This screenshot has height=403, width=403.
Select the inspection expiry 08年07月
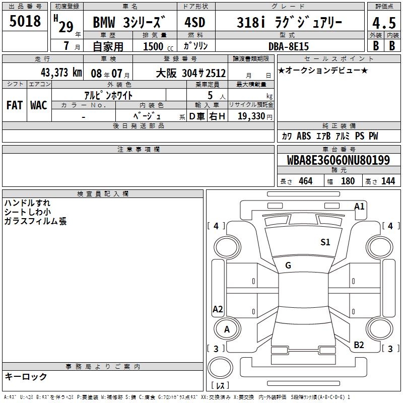[x=110, y=74]
